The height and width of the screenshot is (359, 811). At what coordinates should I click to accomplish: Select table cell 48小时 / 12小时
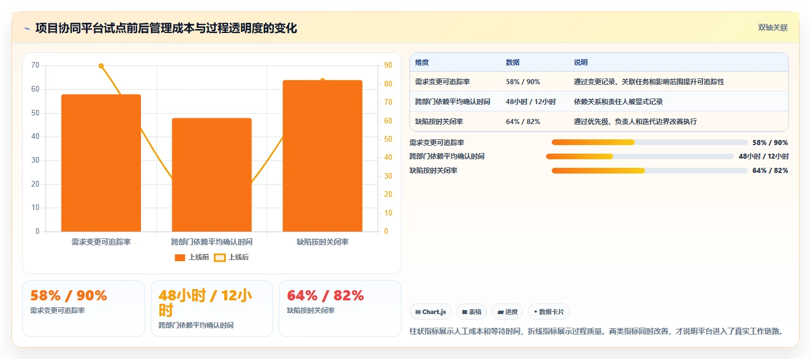[x=531, y=102]
